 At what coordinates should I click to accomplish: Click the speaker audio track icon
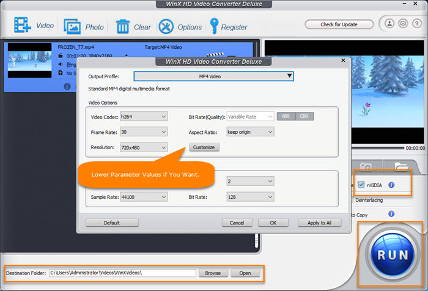61,64
